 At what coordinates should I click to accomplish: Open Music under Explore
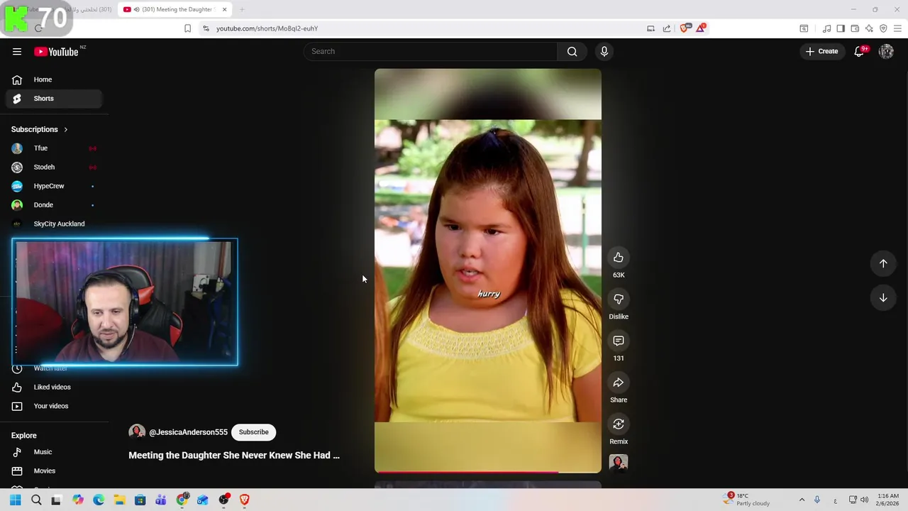point(54,452)
